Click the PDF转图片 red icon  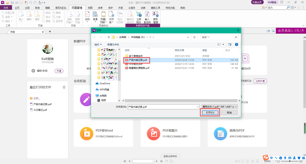tap(154, 133)
